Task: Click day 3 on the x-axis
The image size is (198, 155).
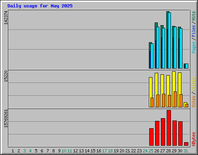Action: coord(24,151)
